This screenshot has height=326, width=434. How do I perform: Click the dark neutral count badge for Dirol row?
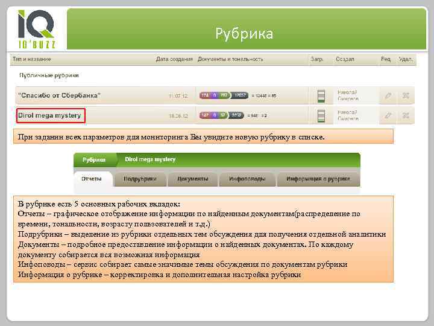tap(236, 115)
